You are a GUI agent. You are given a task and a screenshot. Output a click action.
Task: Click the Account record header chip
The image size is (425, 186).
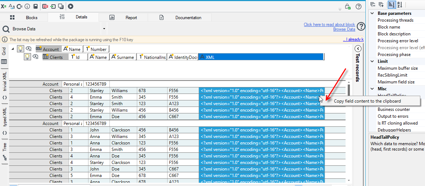pyautogui.click(x=48, y=49)
